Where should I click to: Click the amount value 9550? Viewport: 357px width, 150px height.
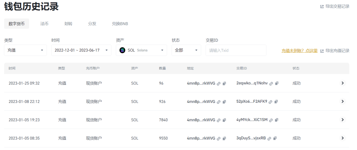tap(164, 138)
